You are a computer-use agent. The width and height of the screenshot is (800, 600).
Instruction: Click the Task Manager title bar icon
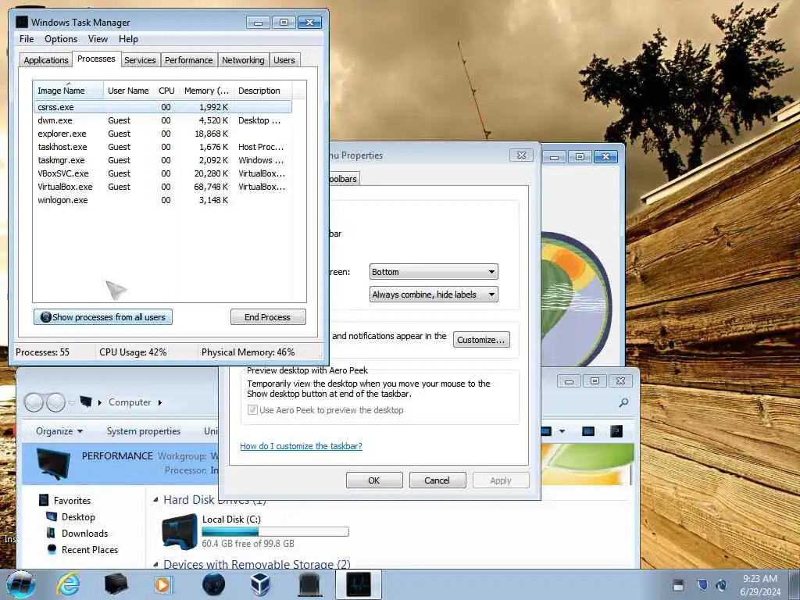tap(21, 22)
